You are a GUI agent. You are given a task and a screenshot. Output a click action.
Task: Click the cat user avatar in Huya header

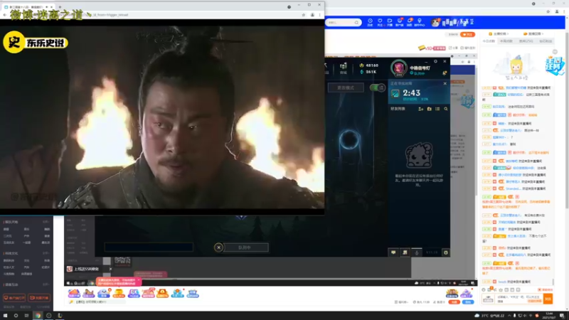coord(435,23)
